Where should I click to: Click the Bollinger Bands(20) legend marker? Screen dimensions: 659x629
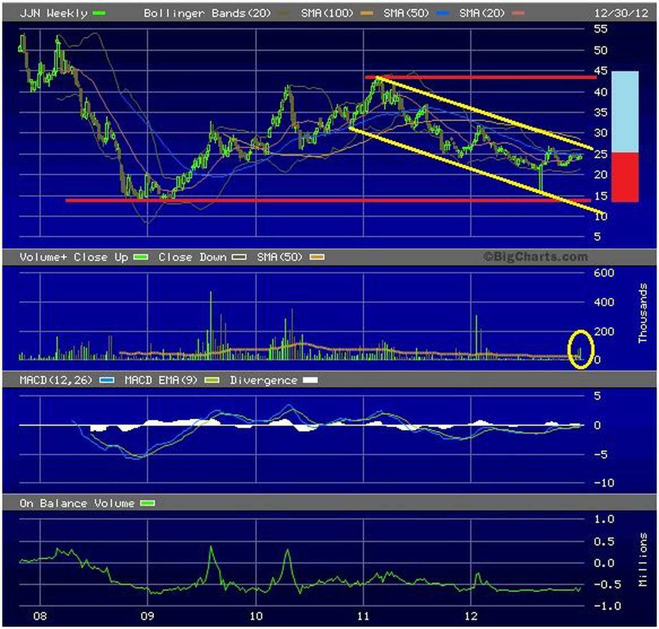(x=284, y=14)
